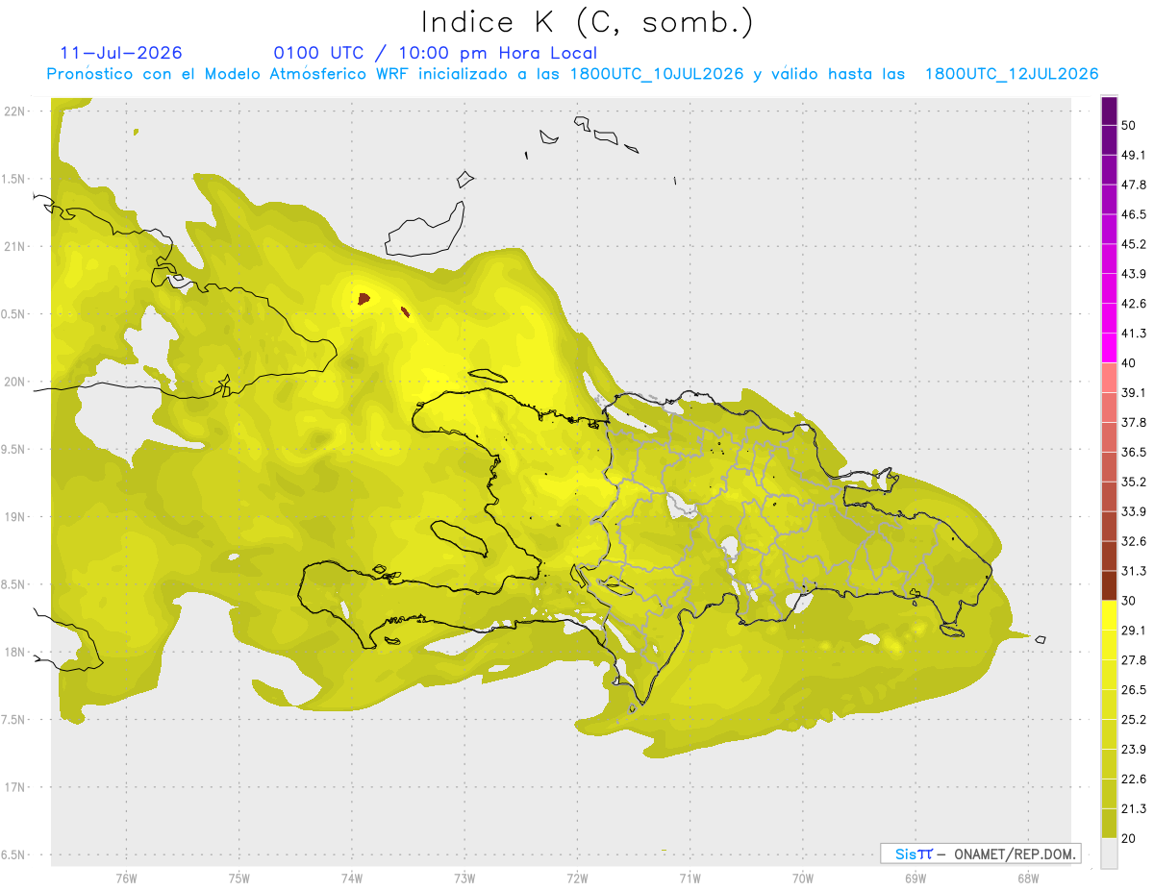Click the legend value "37.8"
Image resolution: width=1154 pixels, height=891 pixels.
(x=1134, y=423)
